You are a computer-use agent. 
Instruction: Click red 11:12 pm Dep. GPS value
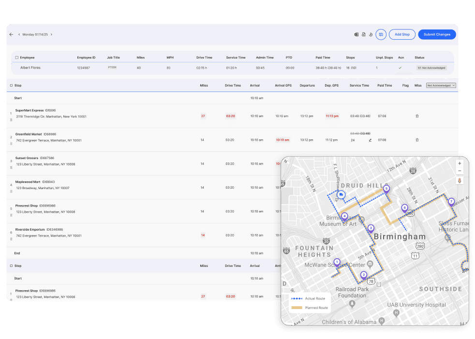tap(332, 116)
